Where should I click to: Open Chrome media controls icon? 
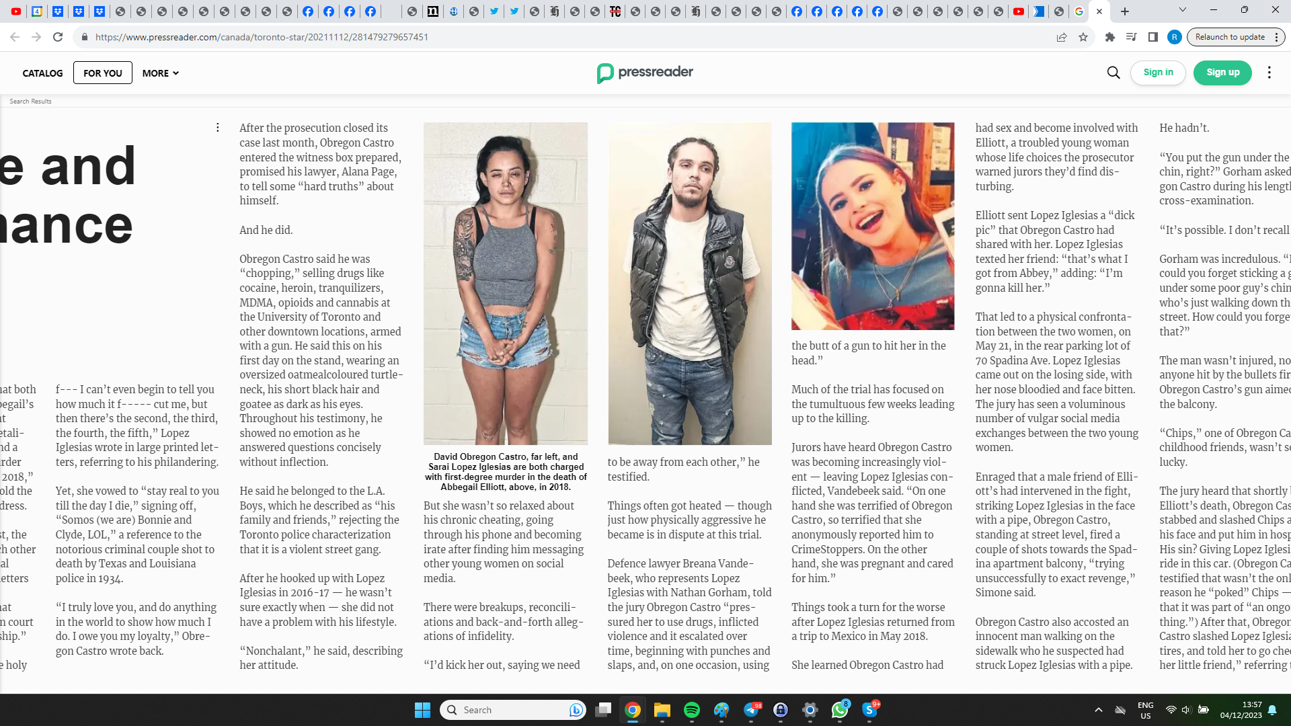(x=1132, y=37)
